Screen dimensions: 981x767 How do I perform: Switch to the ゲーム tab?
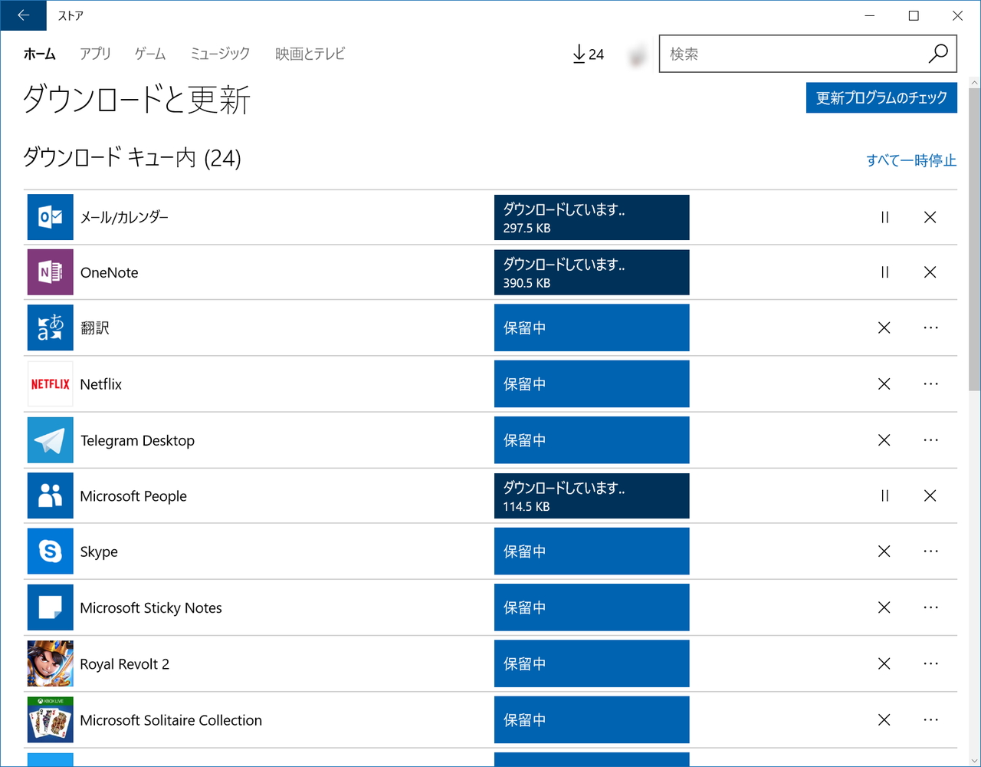coord(149,54)
